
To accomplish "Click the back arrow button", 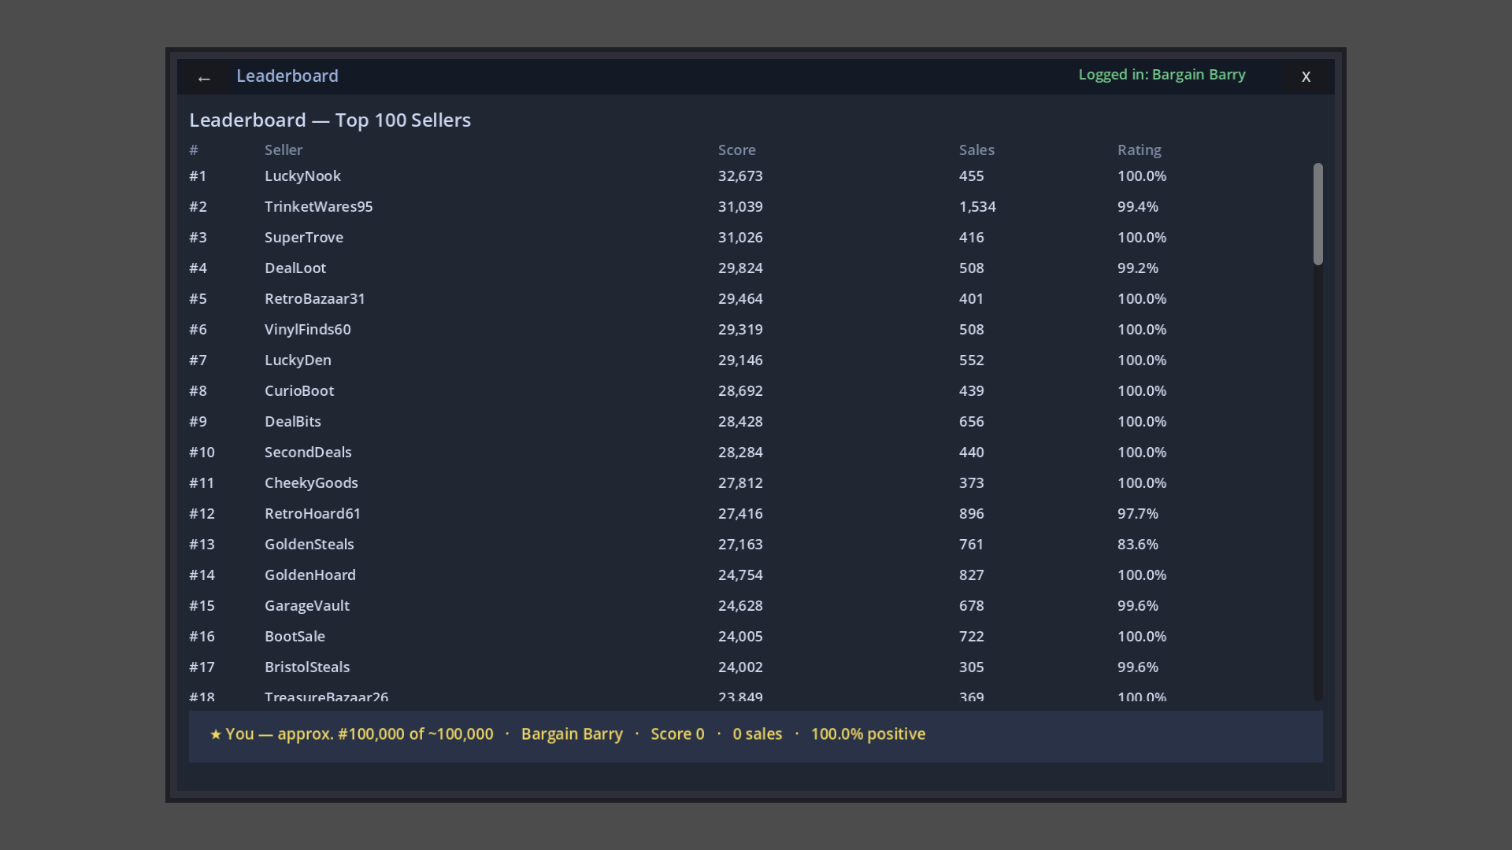I will pos(204,77).
